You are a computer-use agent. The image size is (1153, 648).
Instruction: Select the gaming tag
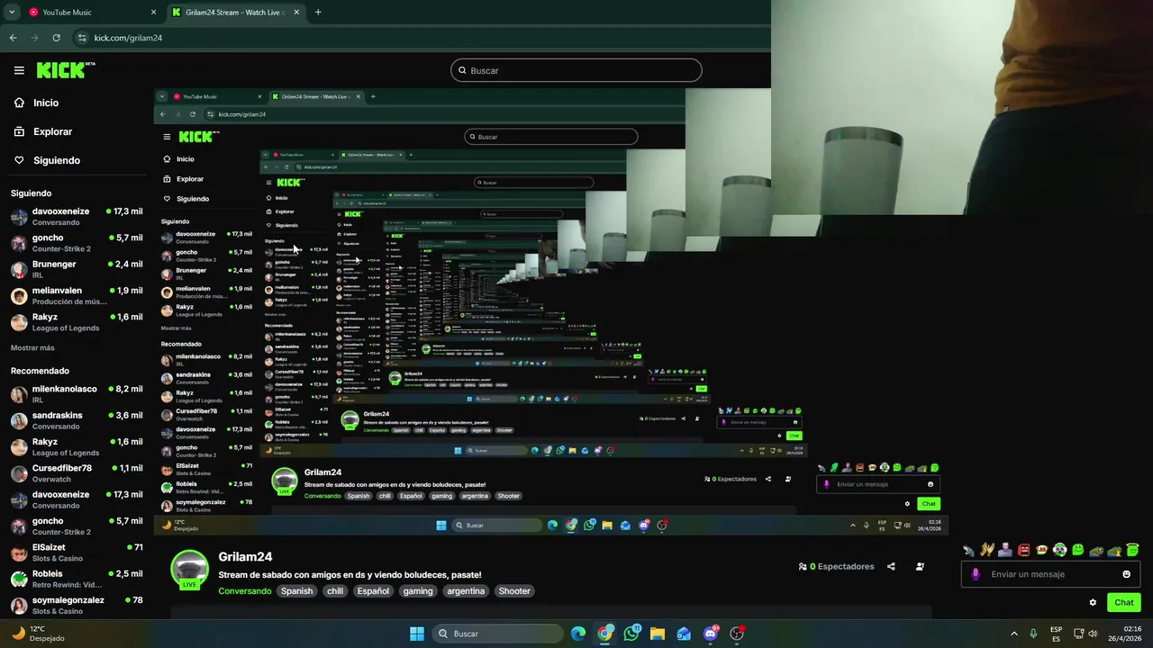pyautogui.click(x=418, y=591)
